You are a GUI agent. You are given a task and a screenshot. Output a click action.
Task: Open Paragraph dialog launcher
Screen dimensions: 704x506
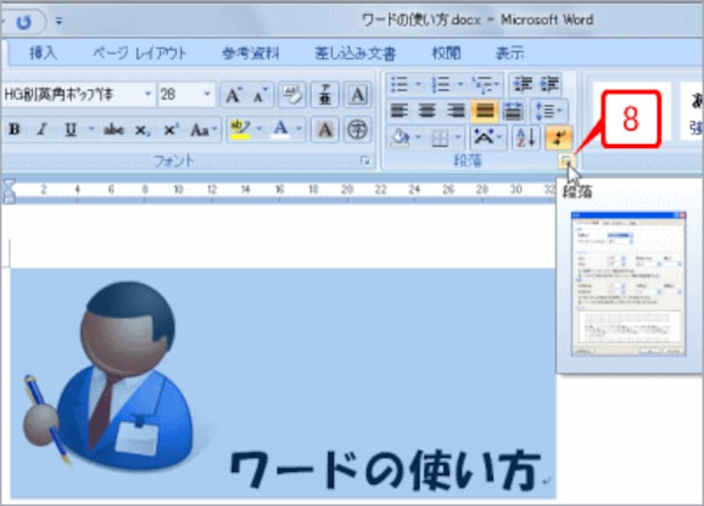(566, 160)
